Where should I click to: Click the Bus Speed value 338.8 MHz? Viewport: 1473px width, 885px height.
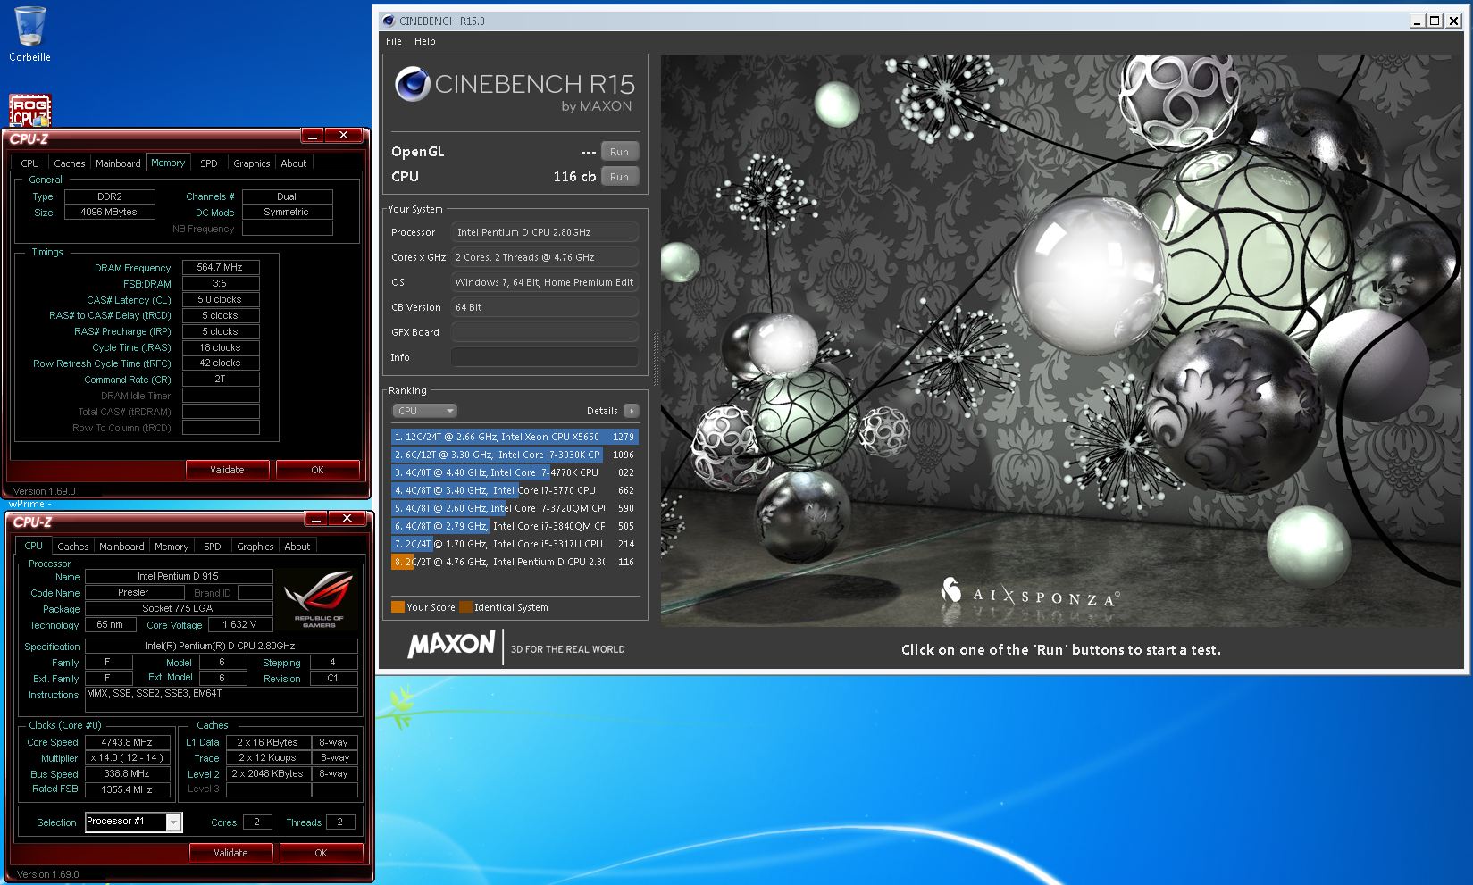point(127,774)
